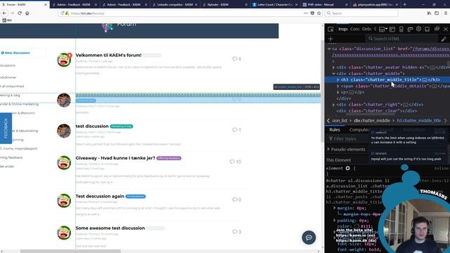The image size is (450, 253).
Task: Switch to the Debugger devtools tab
Action: (x=366, y=29)
